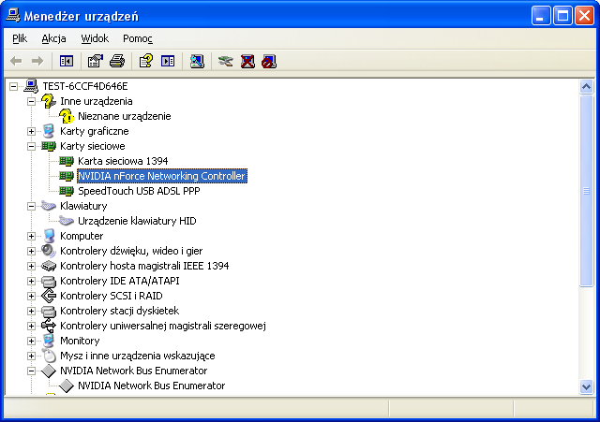This screenshot has height=422, width=600.
Task: Click the Update driver toolbar icon
Action: point(226,61)
